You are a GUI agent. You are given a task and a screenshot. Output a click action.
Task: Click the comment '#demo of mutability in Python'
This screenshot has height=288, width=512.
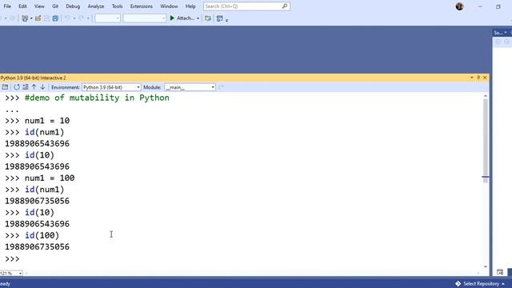pos(97,98)
